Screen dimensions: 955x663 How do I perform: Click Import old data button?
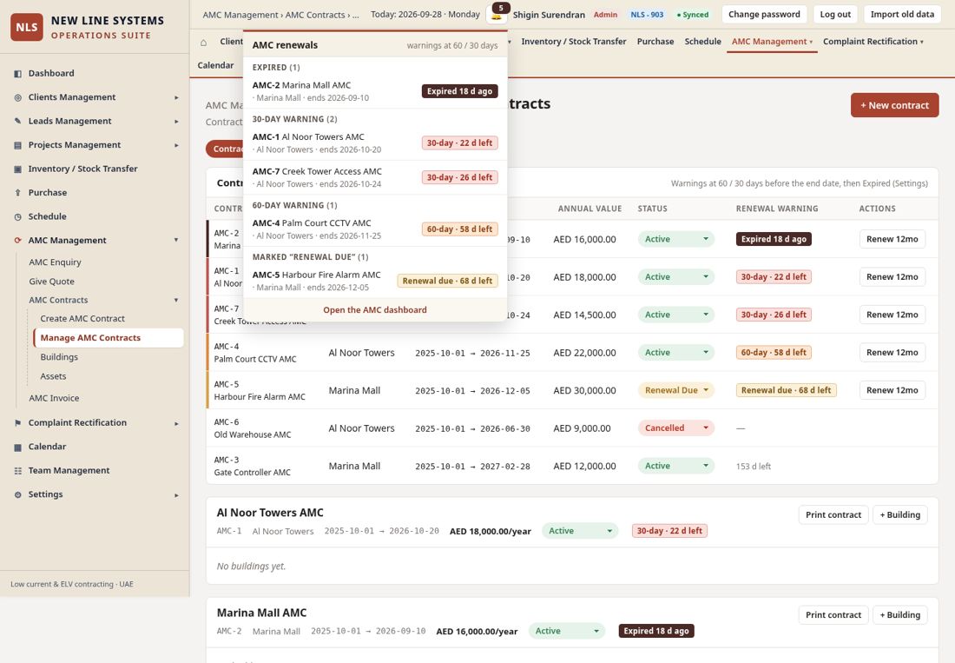(x=902, y=14)
